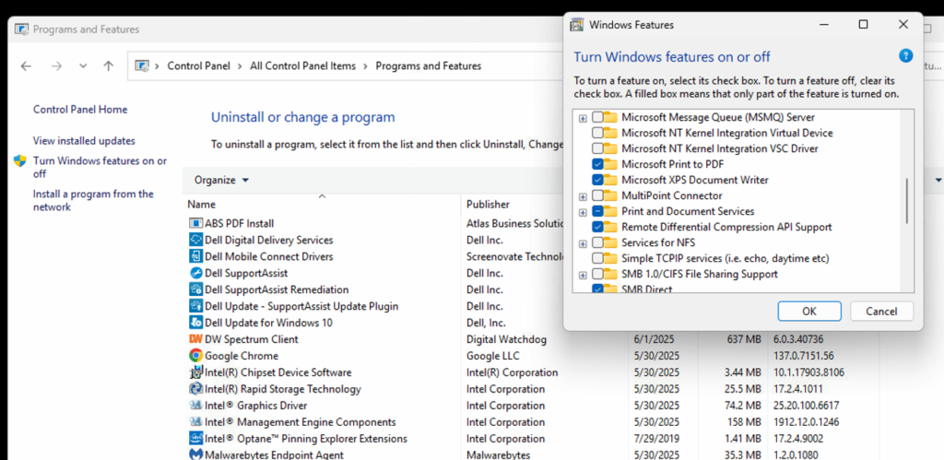Enable Simple TCPIP services checkbox
Image resolution: width=944 pixels, height=460 pixels.
coord(598,258)
